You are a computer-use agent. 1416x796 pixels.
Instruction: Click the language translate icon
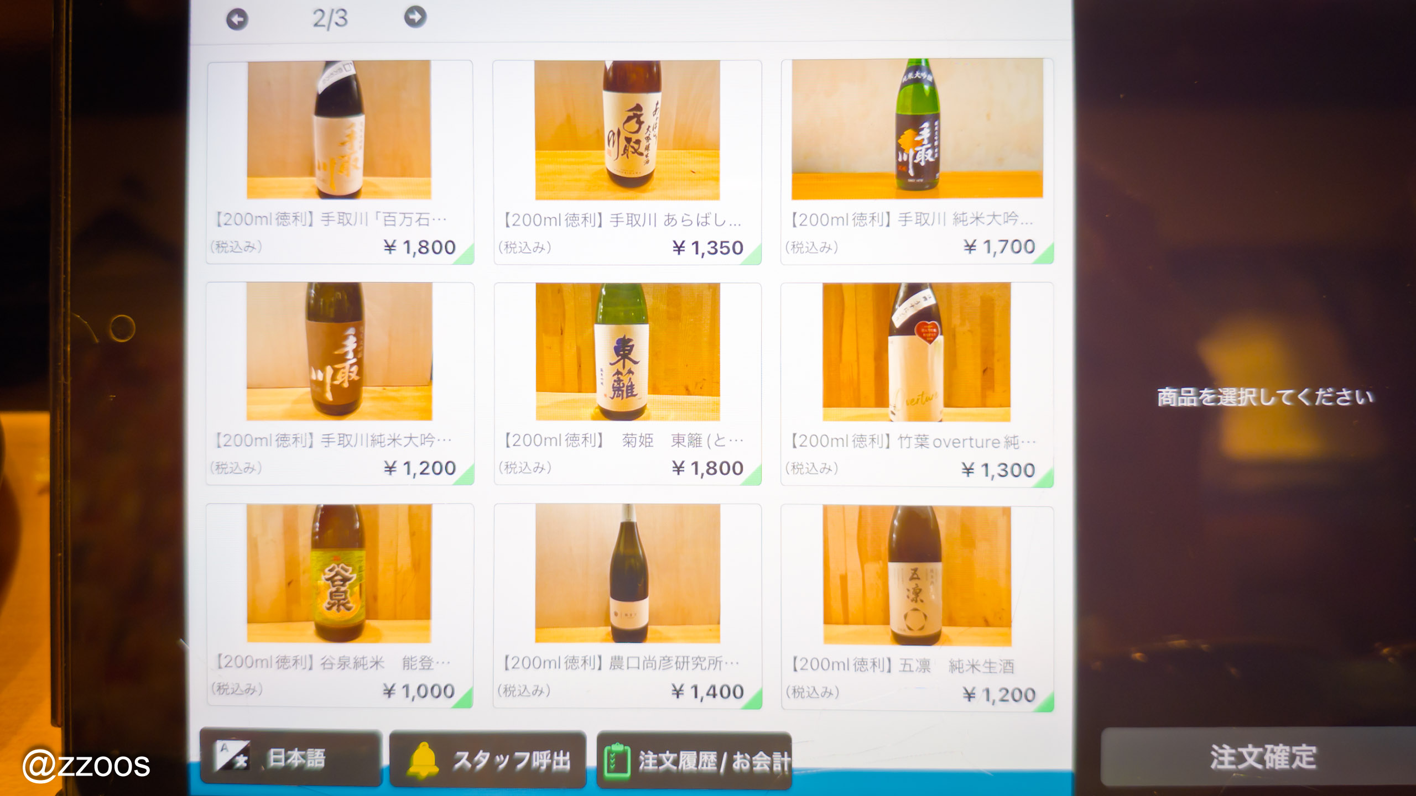(232, 755)
